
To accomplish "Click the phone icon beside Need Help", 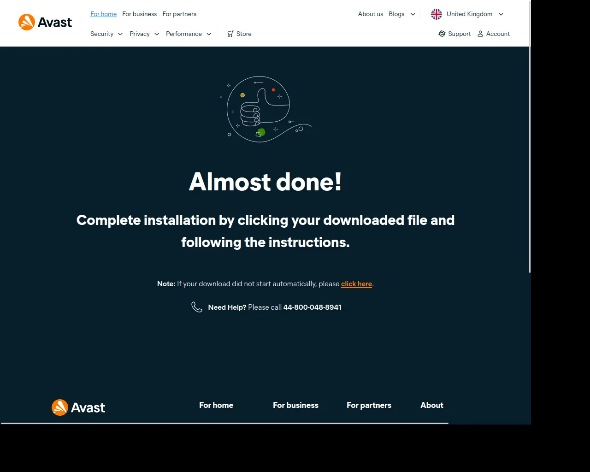I will coord(197,307).
